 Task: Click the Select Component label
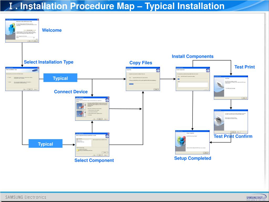click(94, 160)
